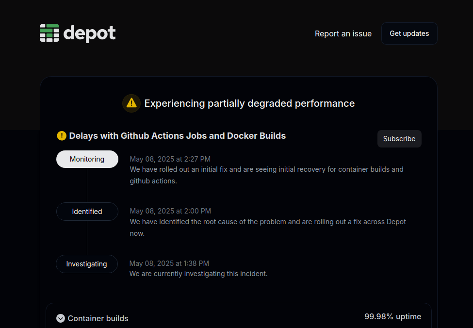Expand the Container builds chevron
Screen dimensions: 473x328
click(61, 318)
